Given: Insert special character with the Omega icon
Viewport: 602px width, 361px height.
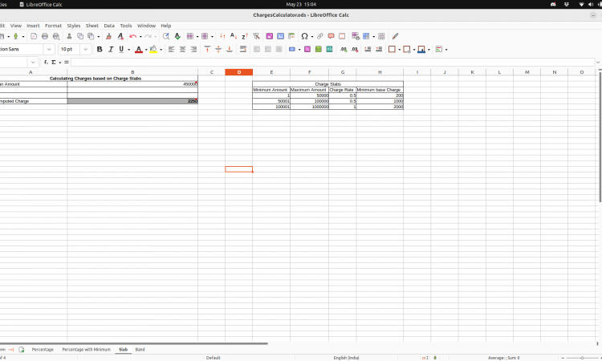Looking at the screenshot, I should (304, 36).
